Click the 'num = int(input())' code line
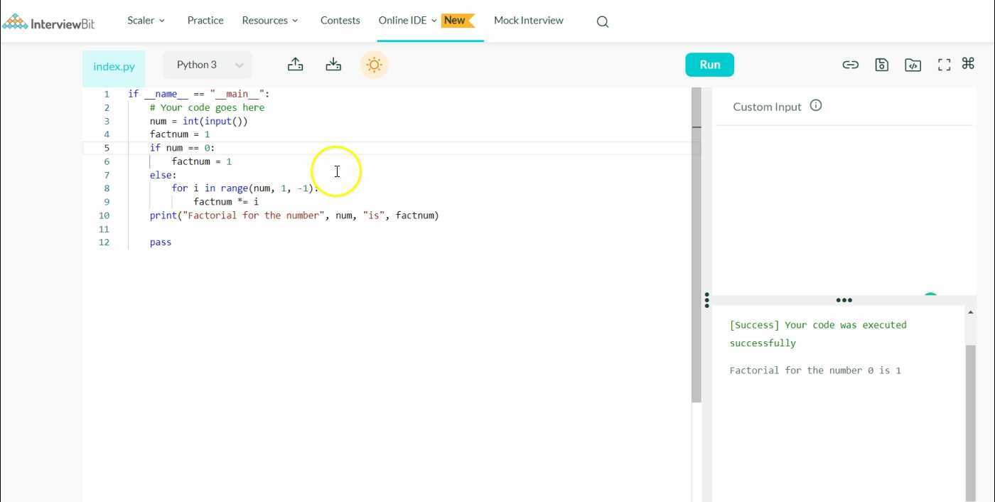The image size is (995, 502). point(198,121)
